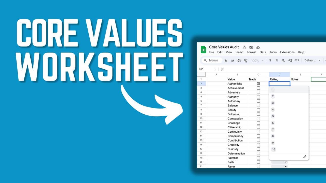Click the Undo icon

(226, 60)
